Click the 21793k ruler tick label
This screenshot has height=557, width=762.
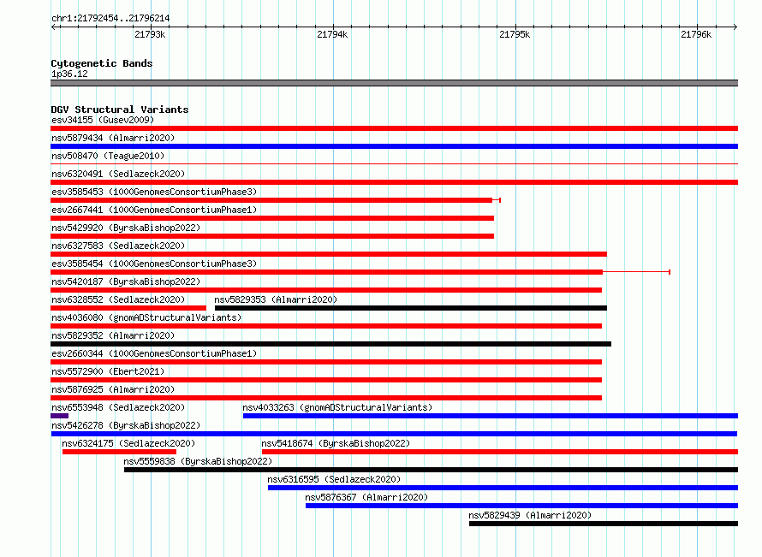[150, 34]
